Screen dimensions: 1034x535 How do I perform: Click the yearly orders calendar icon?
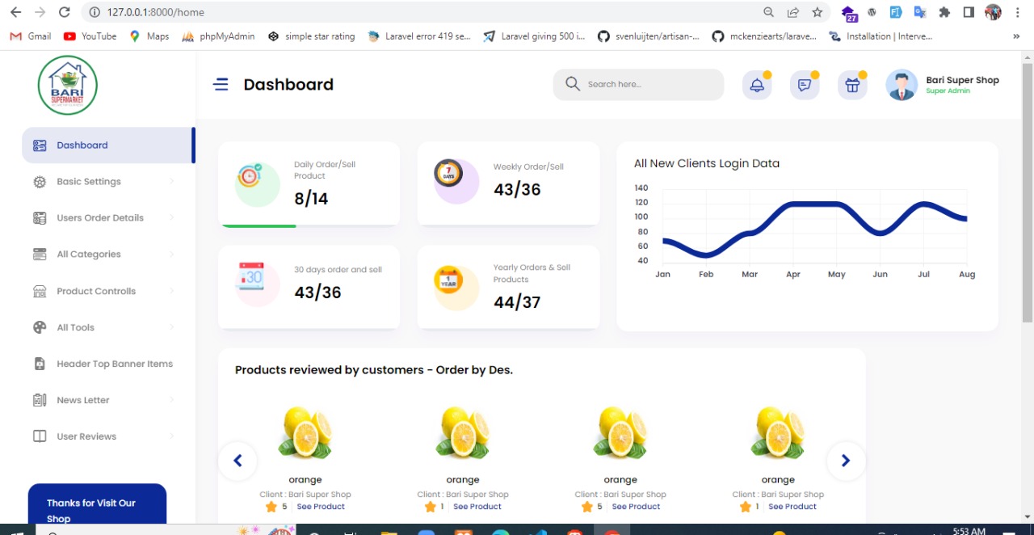pyautogui.click(x=448, y=280)
